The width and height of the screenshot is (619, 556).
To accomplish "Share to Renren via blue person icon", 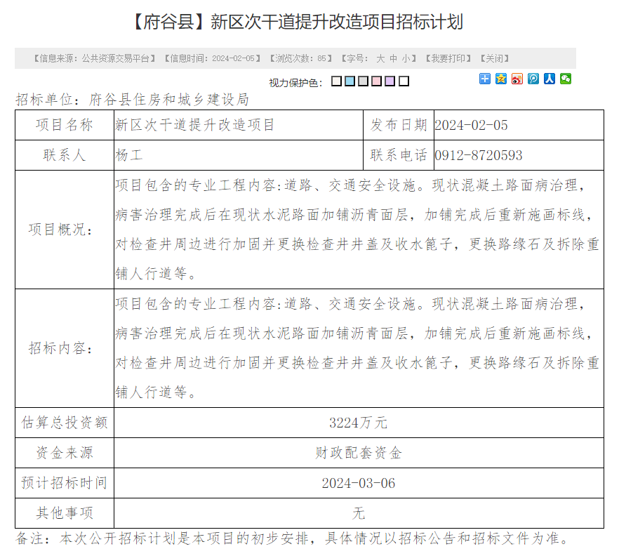I will (550, 79).
